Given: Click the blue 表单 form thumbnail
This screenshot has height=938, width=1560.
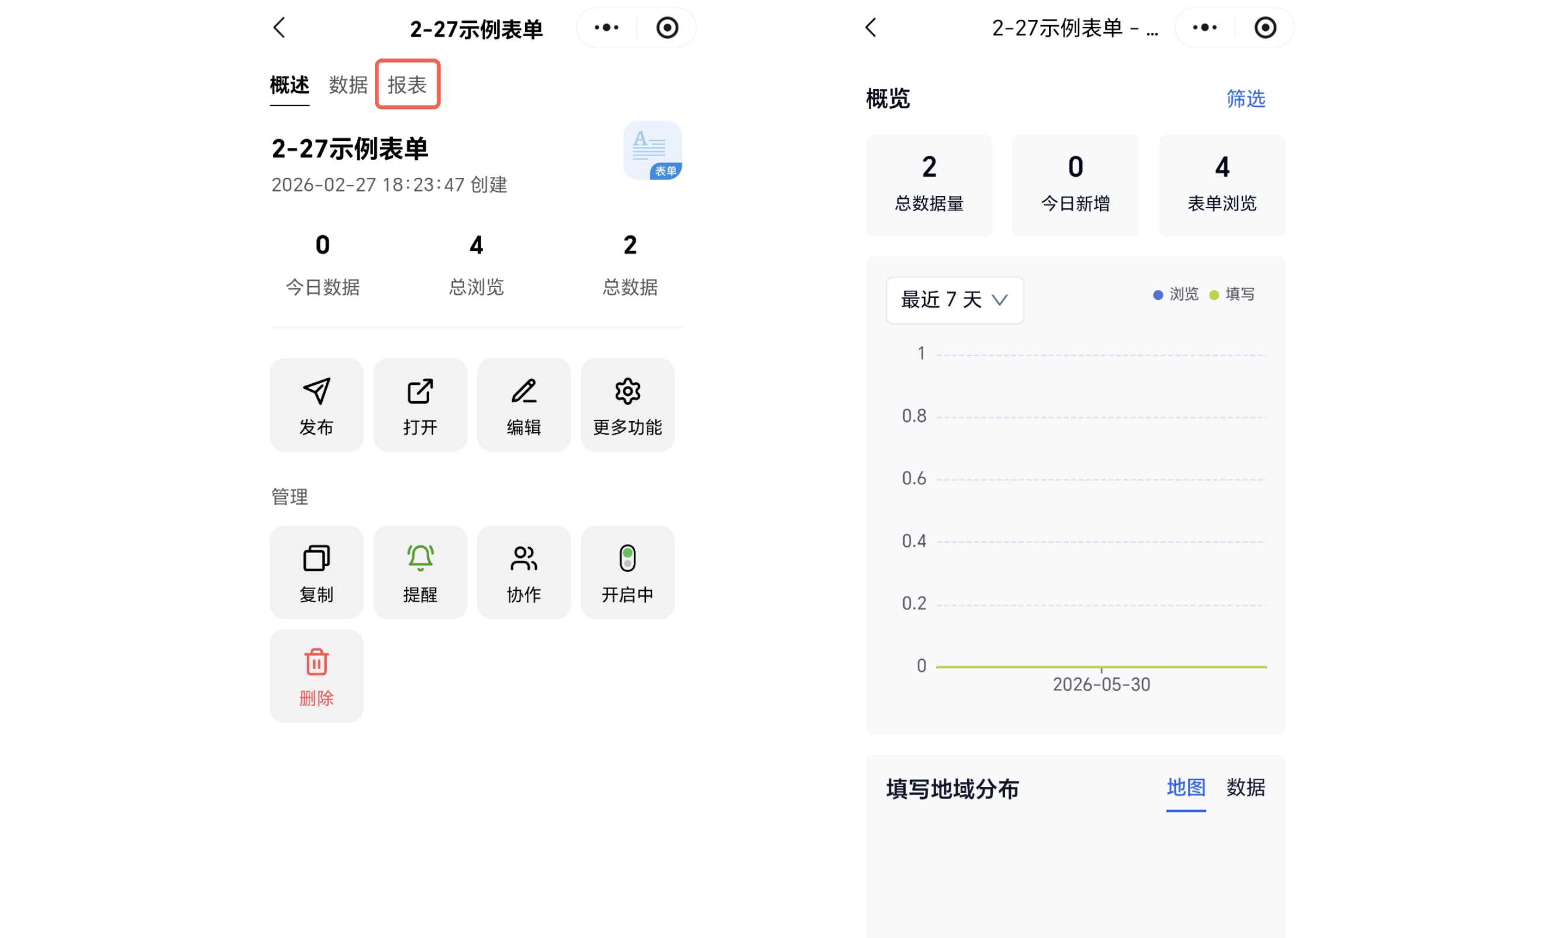Looking at the screenshot, I should coord(652,150).
